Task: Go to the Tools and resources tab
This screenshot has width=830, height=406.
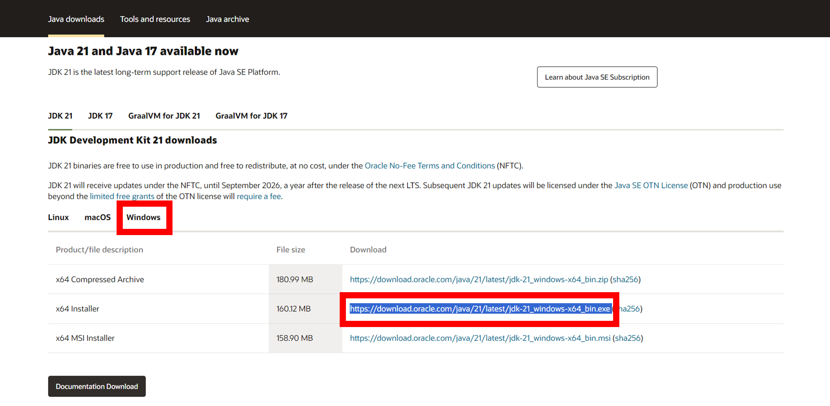Action: tap(155, 19)
